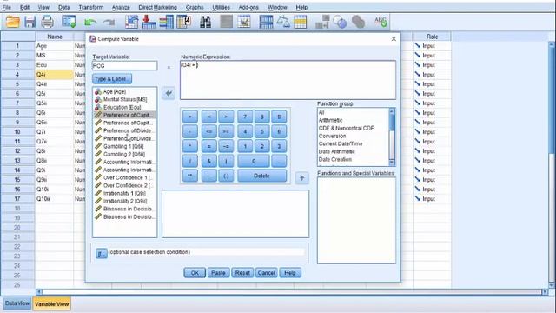Click the Go to variable icon
Image resolution: width=556 pixels, height=313 pixels.
tap(149, 22)
